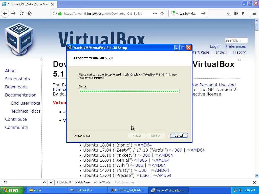
Task: Focus the virtualbox 6.1 search box
Action: click(x=188, y=13)
